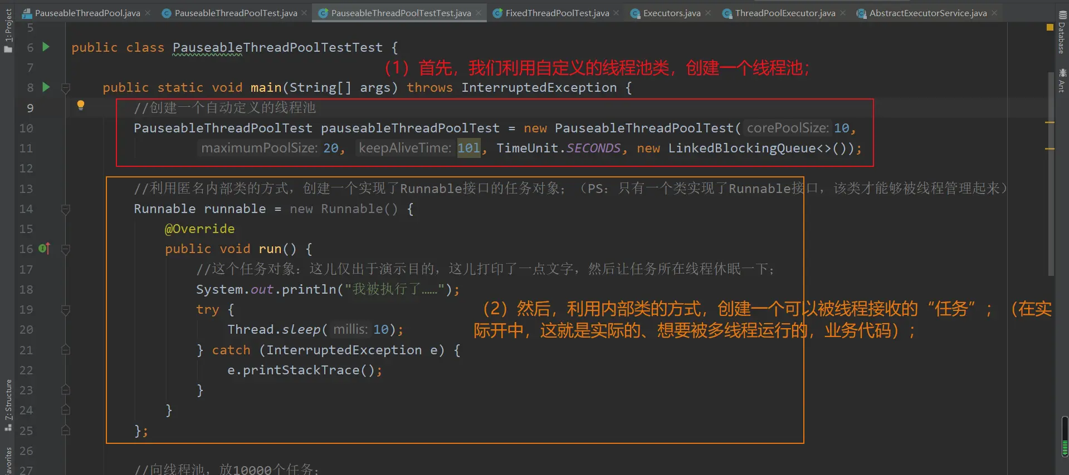Open the Database tool window
Image resolution: width=1069 pixels, height=475 pixels.
1061,33
